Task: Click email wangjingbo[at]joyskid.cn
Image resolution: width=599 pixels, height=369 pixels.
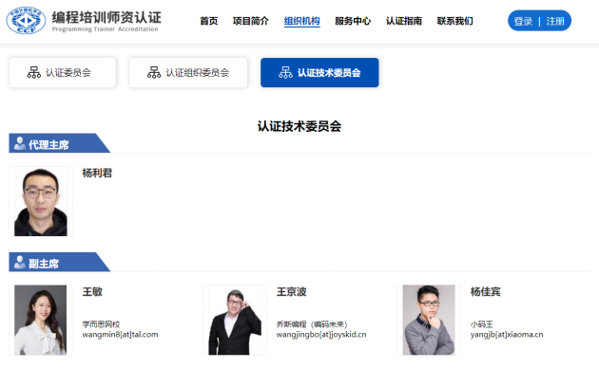Action: point(321,335)
